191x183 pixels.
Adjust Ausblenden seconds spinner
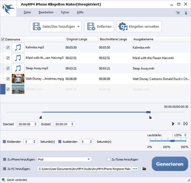(x=91, y=142)
